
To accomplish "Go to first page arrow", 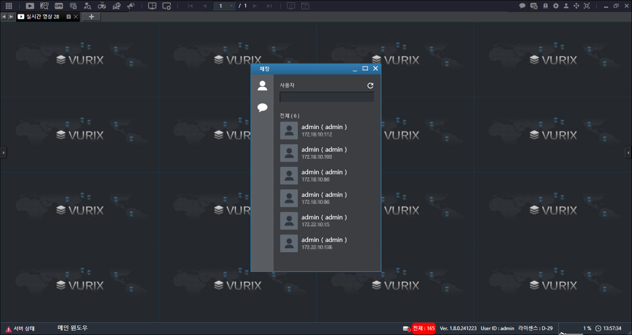I will [190, 6].
